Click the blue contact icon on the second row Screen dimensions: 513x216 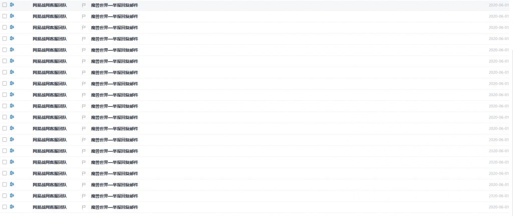(x=12, y=16)
